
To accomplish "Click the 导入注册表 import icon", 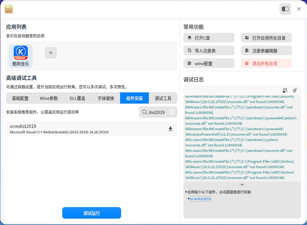I will [189, 51].
